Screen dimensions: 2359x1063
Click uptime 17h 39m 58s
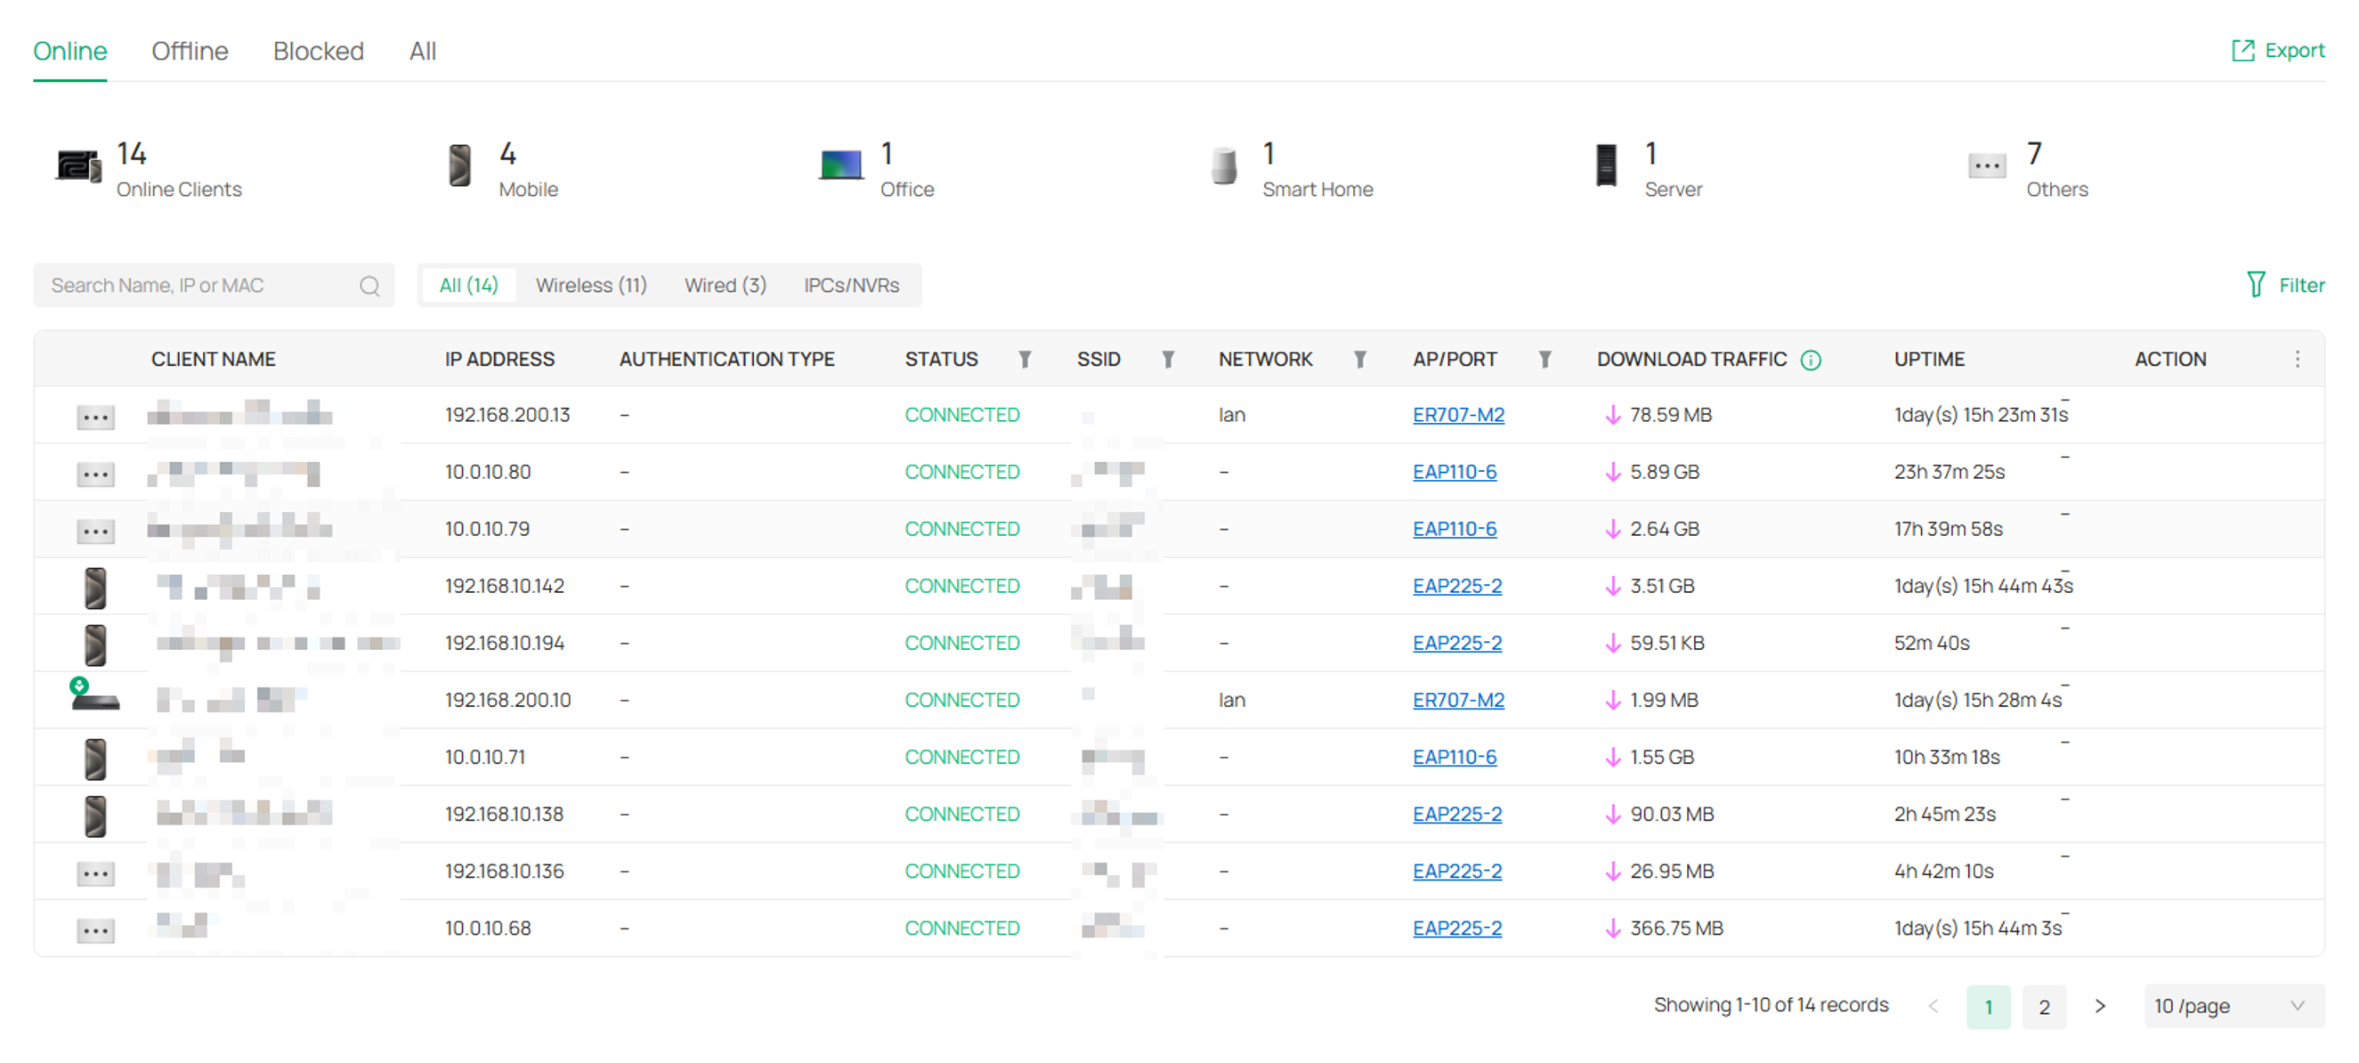(x=1948, y=528)
